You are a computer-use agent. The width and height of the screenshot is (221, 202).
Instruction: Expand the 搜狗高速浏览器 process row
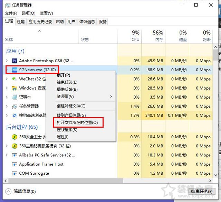pos(7,116)
